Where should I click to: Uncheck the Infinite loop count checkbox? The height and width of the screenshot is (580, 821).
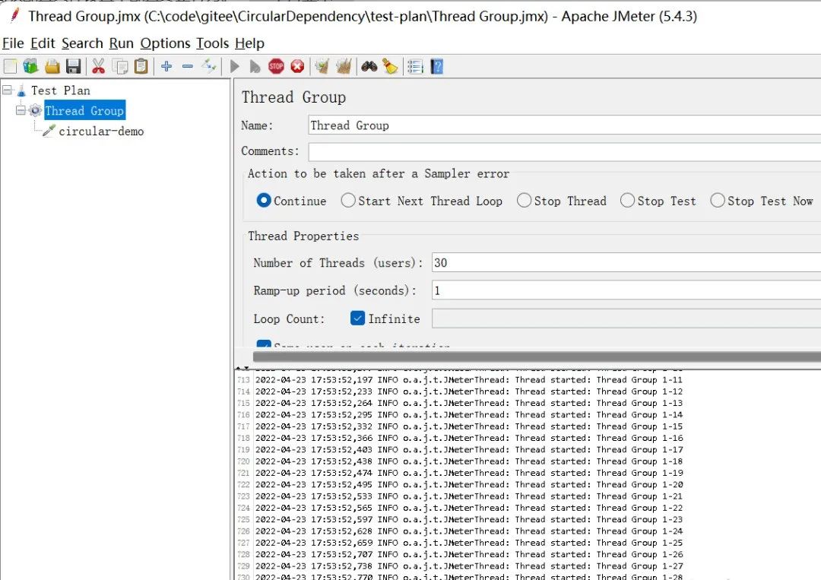pyautogui.click(x=357, y=319)
